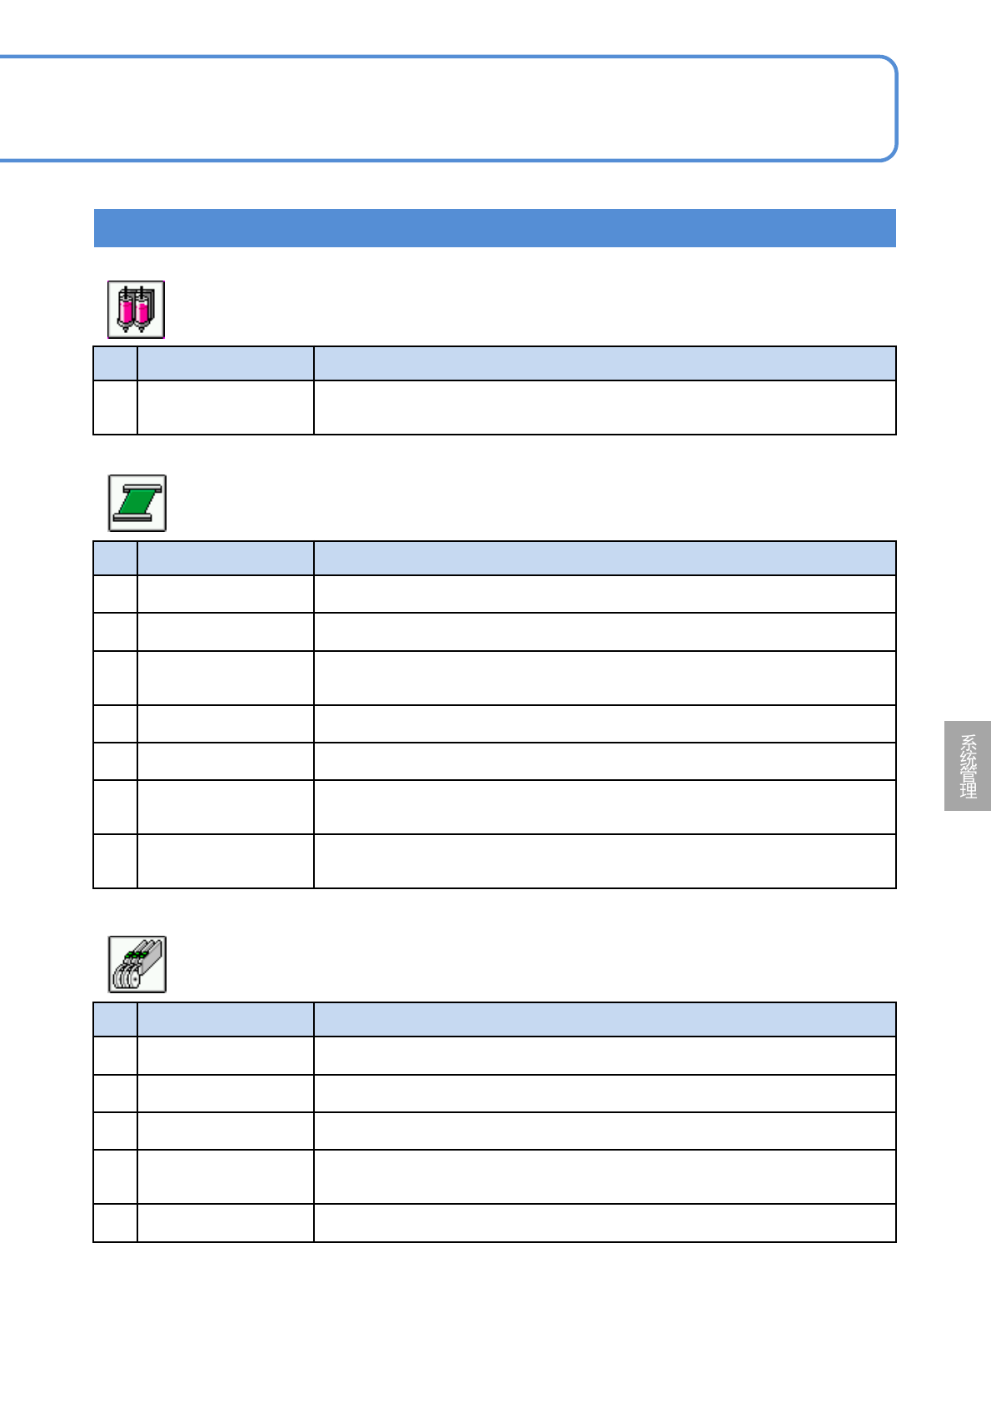Click the middle header cell of the feed rollers table
Viewport: 991px width, 1402px height.
(226, 1019)
